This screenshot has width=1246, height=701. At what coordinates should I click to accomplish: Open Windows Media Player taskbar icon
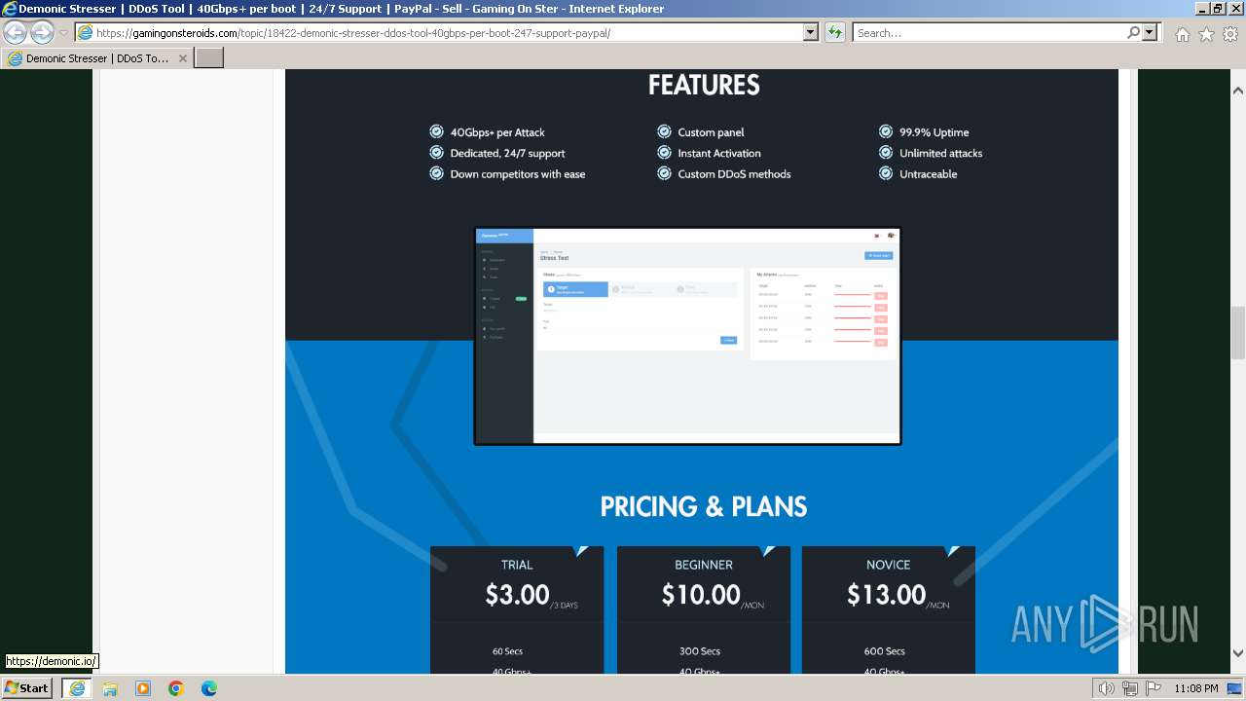pos(143,688)
